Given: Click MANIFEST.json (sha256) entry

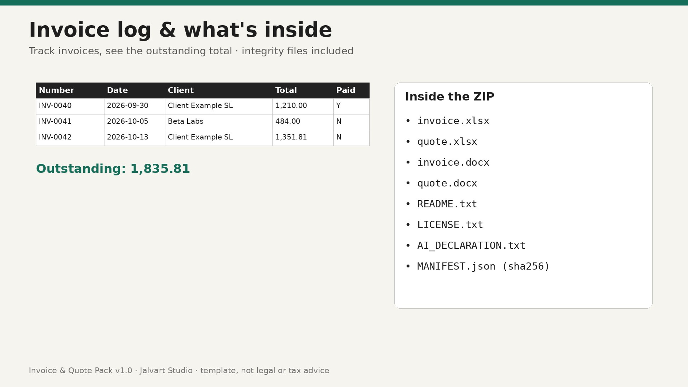Looking at the screenshot, I should click(483, 266).
